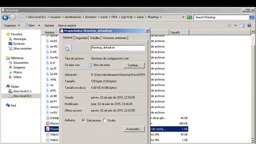This screenshot has height=144, width=256.
Task: Click the file name field fifasetup_default.ini
Action: pyautogui.click(x=118, y=48)
